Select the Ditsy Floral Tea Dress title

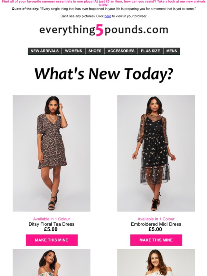pyautogui.click(x=51, y=224)
